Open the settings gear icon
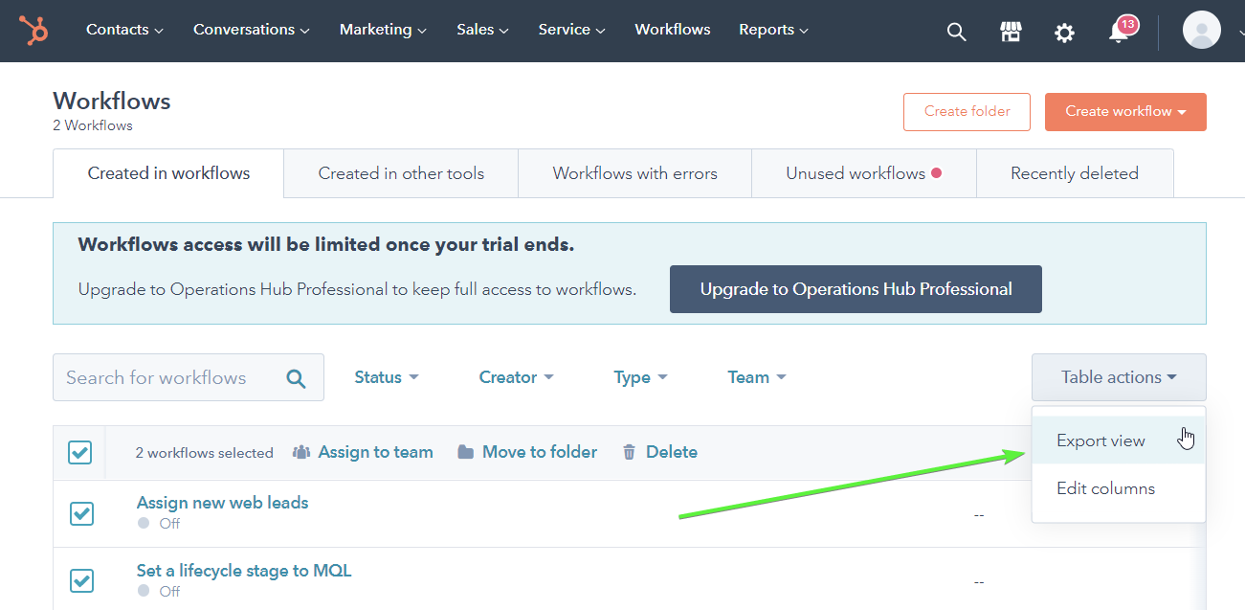 coord(1064,31)
